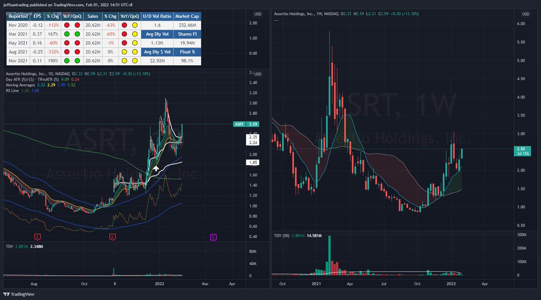The image size is (541, 300).
Task: Click the USD currency icon on weekly price scale
Action: pyautogui.click(x=525, y=14)
